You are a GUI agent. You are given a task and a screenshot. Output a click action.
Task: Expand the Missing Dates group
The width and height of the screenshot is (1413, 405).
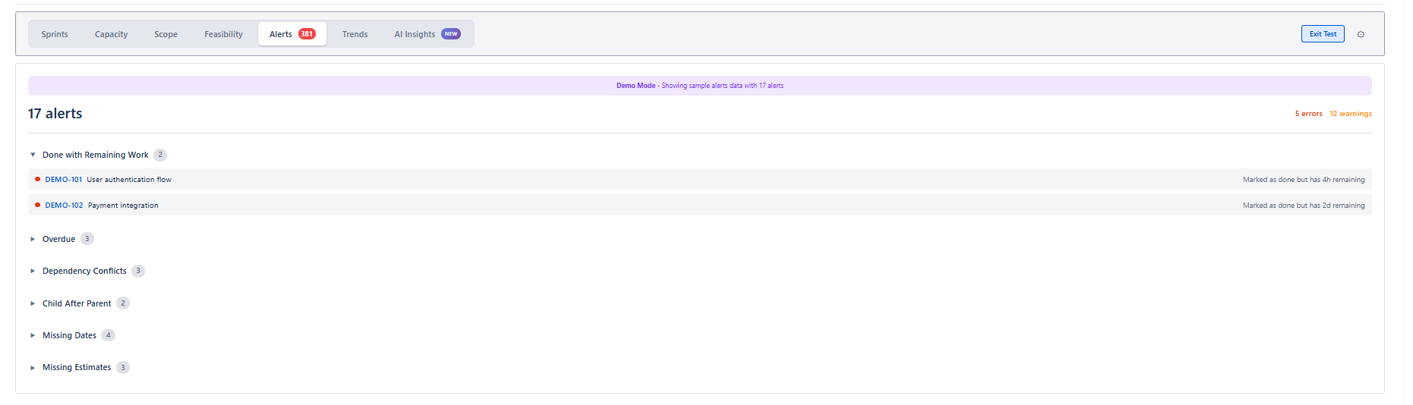(33, 335)
